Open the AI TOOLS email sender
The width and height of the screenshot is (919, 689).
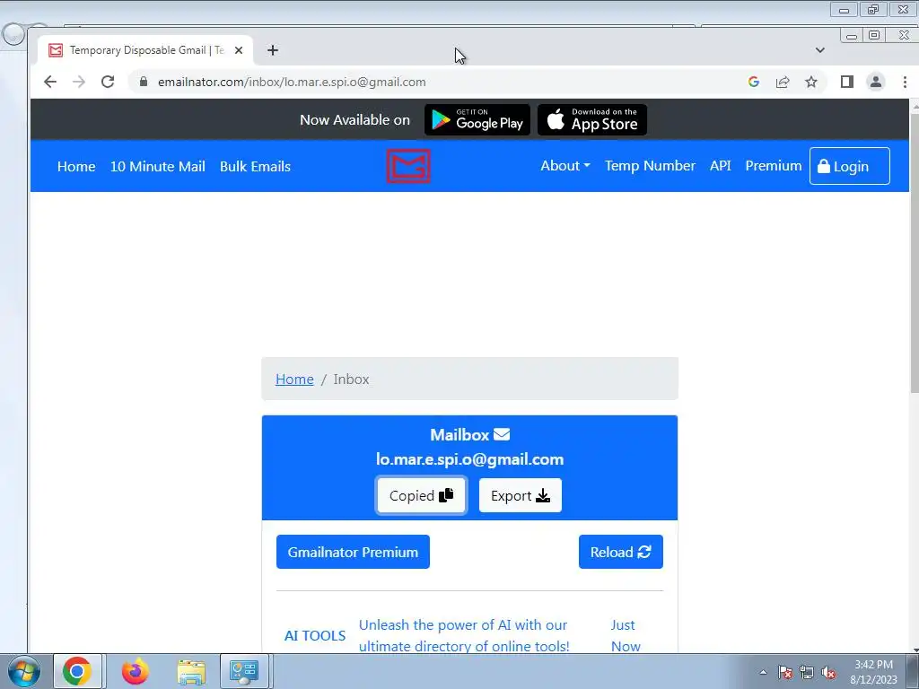[315, 636]
